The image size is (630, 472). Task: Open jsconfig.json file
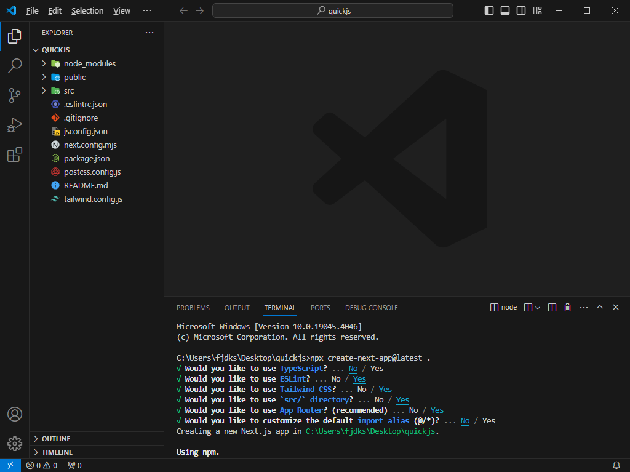(97, 132)
